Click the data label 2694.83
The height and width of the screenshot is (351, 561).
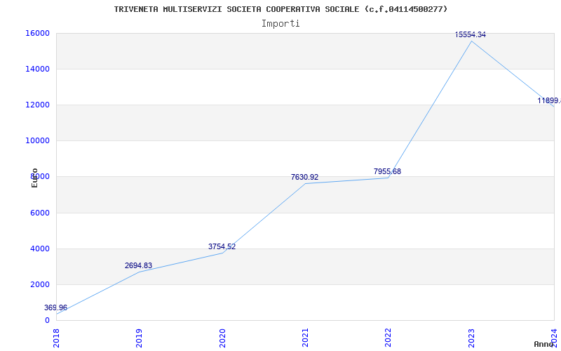click(x=138, y=266)
